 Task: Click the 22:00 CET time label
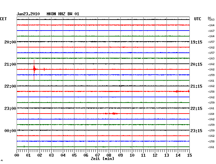[x=10, y=86]
